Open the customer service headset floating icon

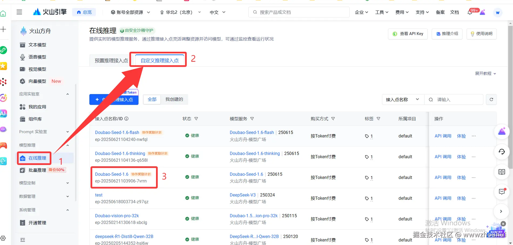pos(502,152)
